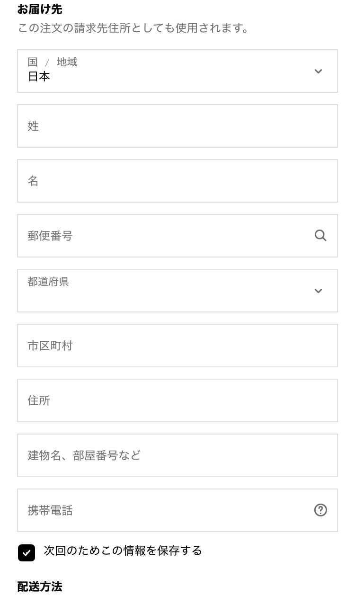Focus the 名 first name field
Viewport: 355px width, 604px height.
(177, 181)
